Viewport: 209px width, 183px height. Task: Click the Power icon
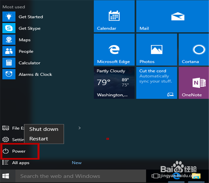point(5,151)
